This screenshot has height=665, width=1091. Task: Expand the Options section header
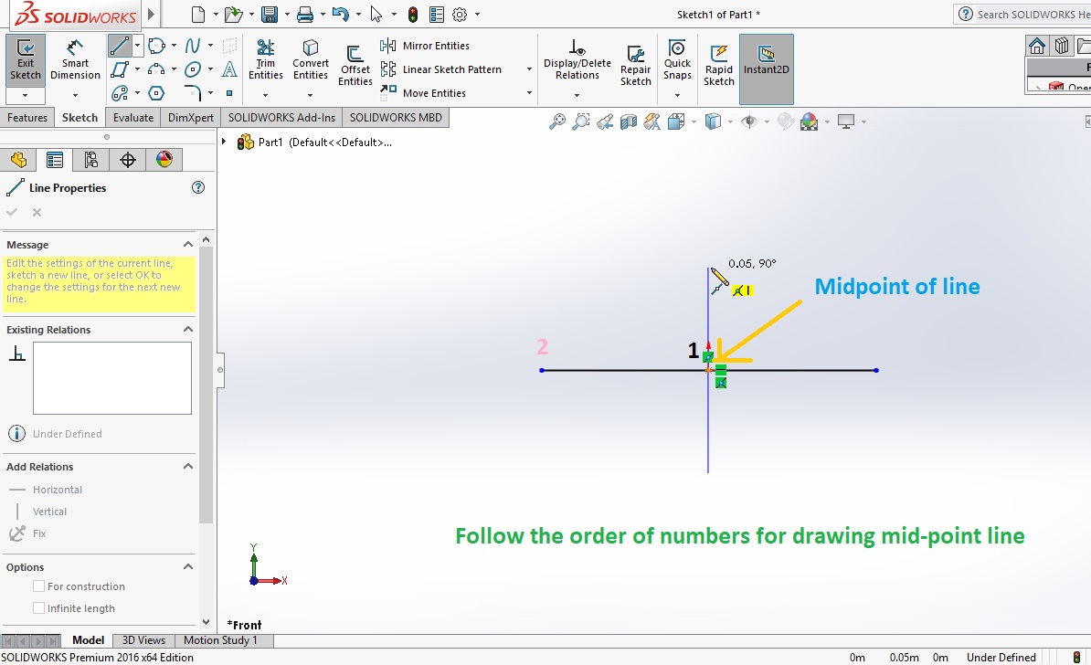click(188, 566)
